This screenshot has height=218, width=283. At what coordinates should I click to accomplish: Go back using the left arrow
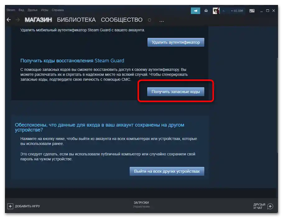9,20
